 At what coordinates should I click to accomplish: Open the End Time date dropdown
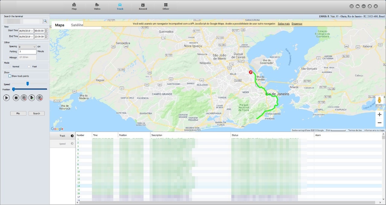pyautogui.click(x=32, y=37)
